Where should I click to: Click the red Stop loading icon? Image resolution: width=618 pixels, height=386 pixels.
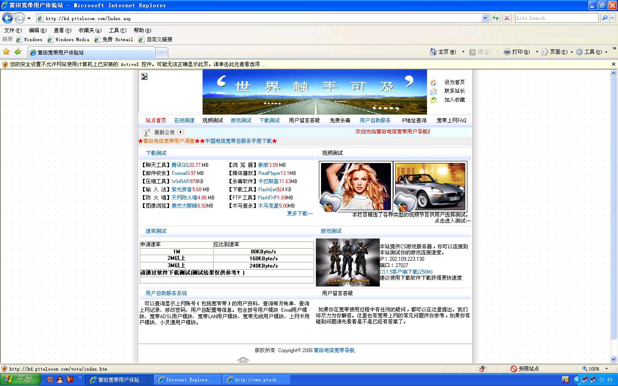coord(507,18)
